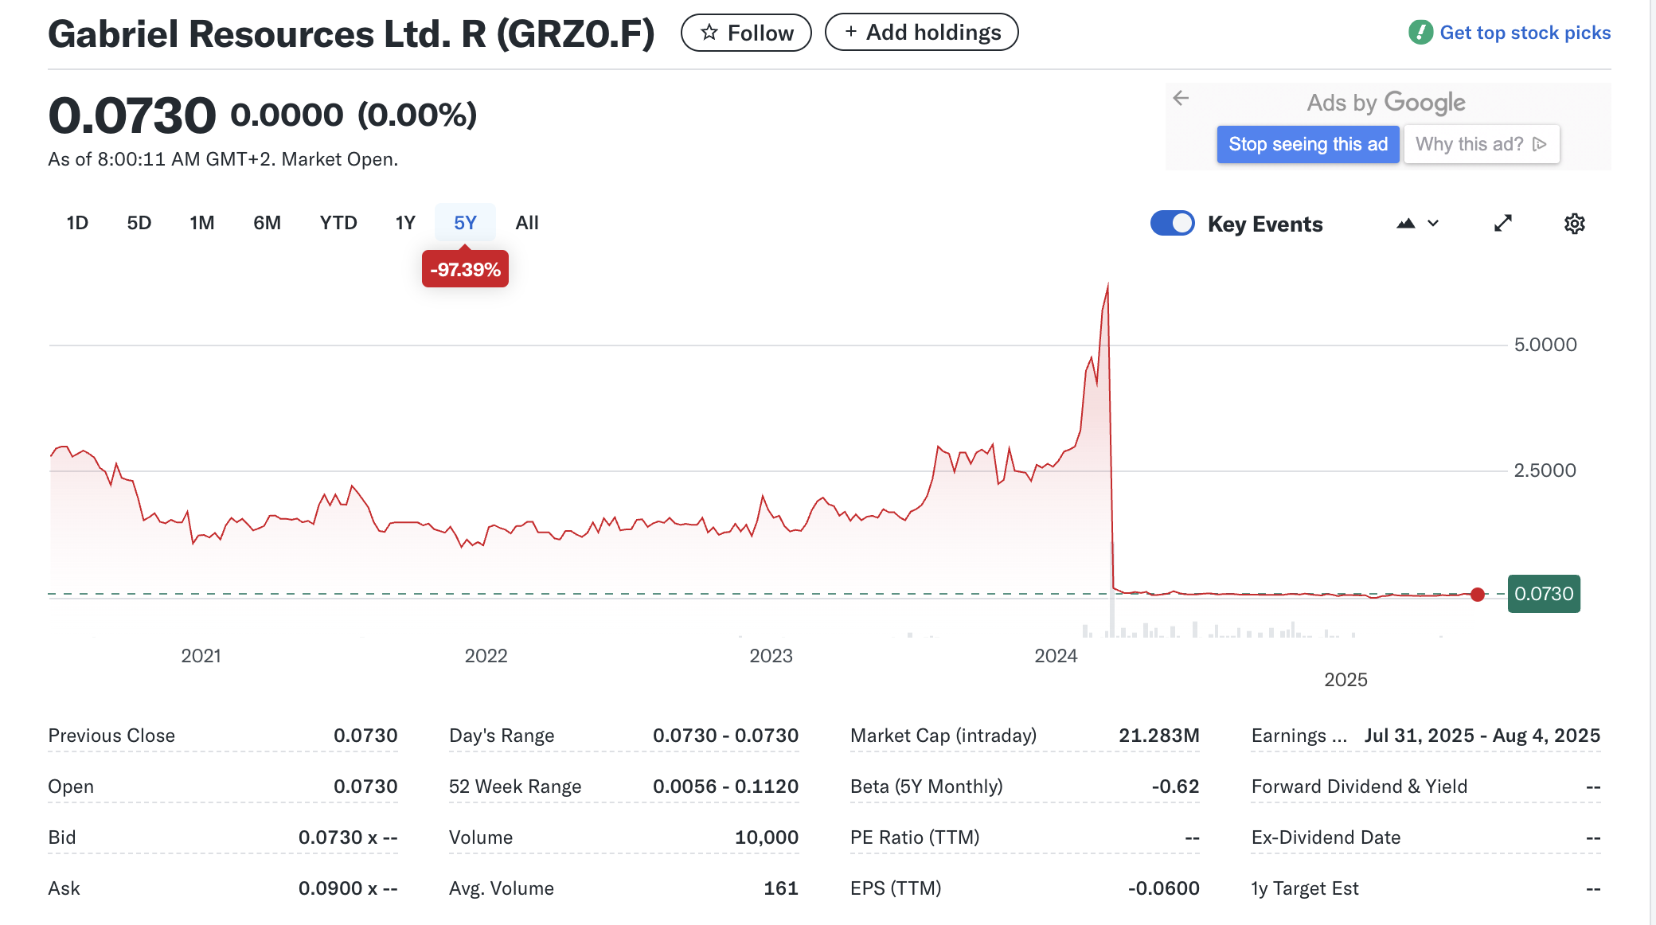
Task: Click Forward Dividend & Yield label
Action: tap(1359, 786)
